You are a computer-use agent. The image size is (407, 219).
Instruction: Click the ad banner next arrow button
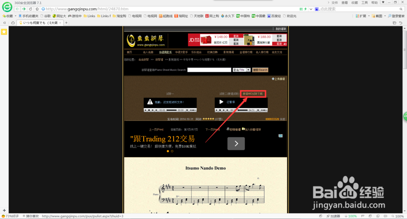coord(236,144)
